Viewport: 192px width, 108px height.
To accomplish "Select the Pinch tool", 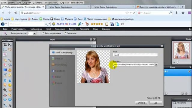I will (10, 100).
